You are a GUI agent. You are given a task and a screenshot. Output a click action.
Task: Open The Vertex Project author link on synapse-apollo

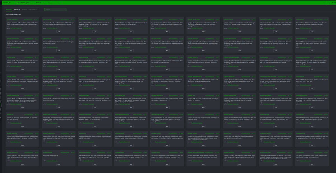pyautogui.click(x=52, y=28)
